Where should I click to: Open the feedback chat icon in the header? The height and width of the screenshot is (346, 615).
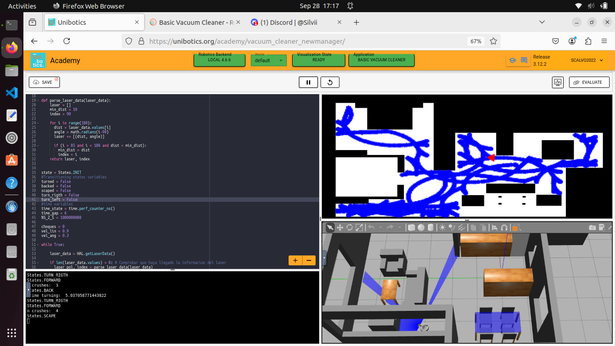click(524, 59)
